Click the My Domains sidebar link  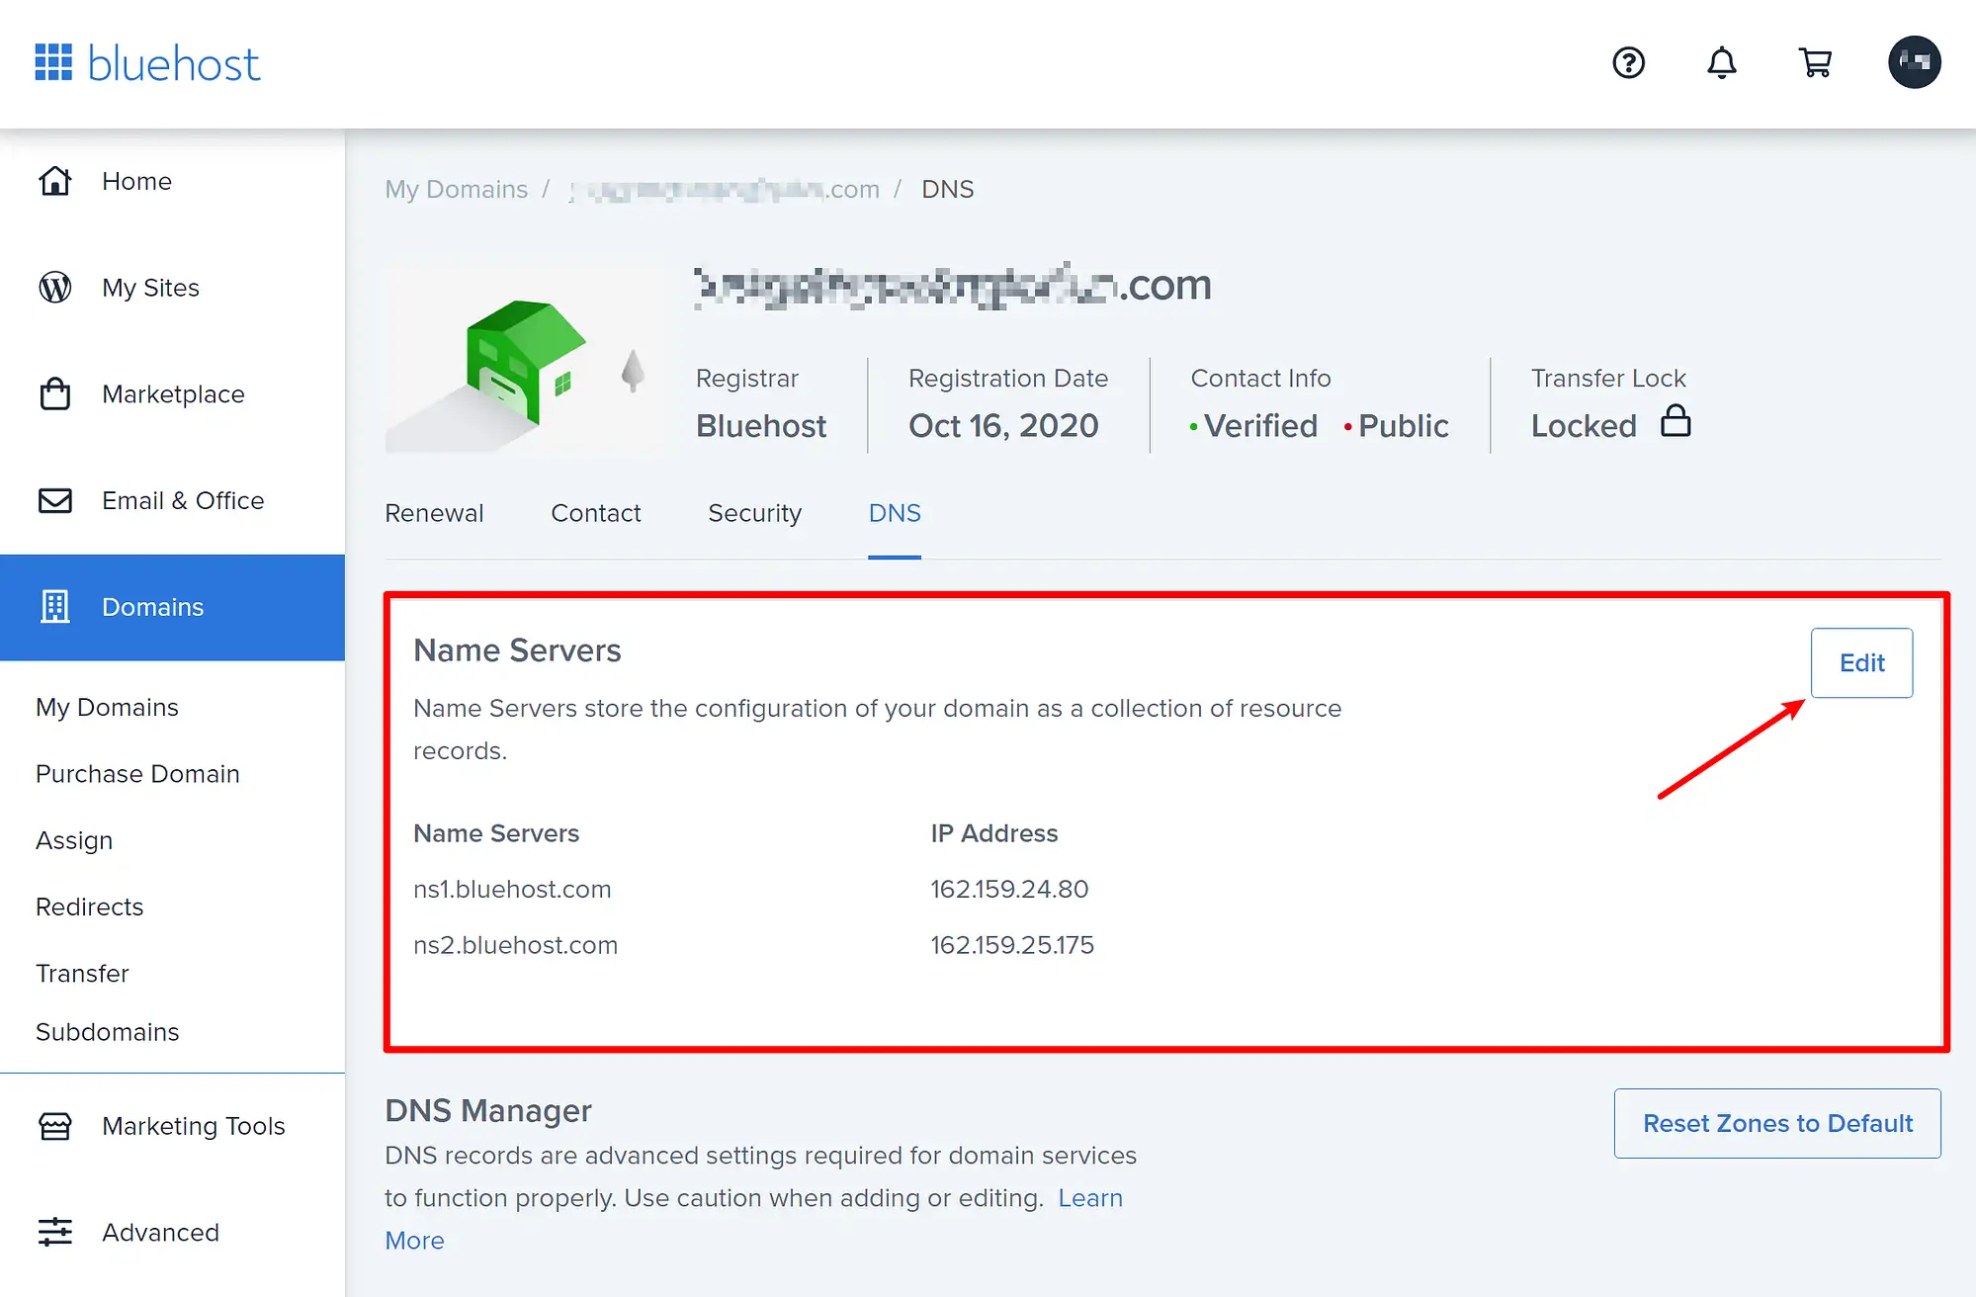click(x=109, y=708)
